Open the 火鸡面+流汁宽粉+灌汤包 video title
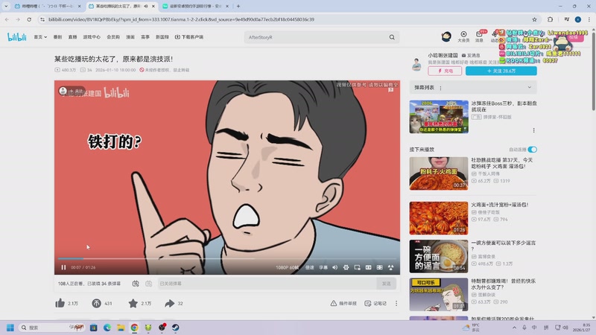This screenshot has width=596, height=335. coord(500,205)
